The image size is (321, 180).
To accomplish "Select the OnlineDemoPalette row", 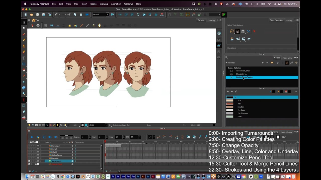I will (262, 77).
